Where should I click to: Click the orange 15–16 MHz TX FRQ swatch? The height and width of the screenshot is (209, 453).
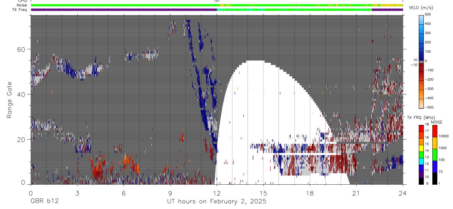pyautogui.click(x=421, y=142)
